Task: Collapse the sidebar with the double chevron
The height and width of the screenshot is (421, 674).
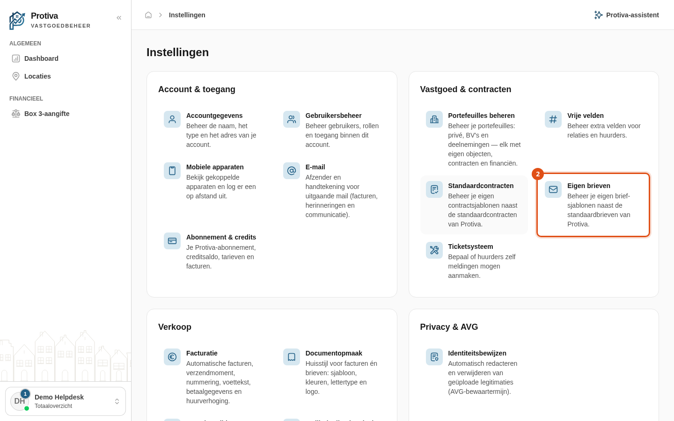Action: pyautogui.click(x=119, y=18)
